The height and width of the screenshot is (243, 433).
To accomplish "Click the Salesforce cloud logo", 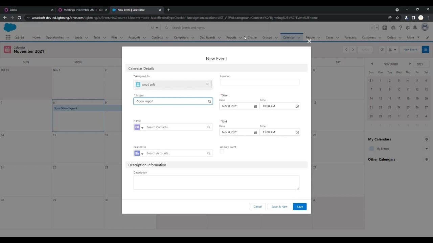I will coord(10,27).
